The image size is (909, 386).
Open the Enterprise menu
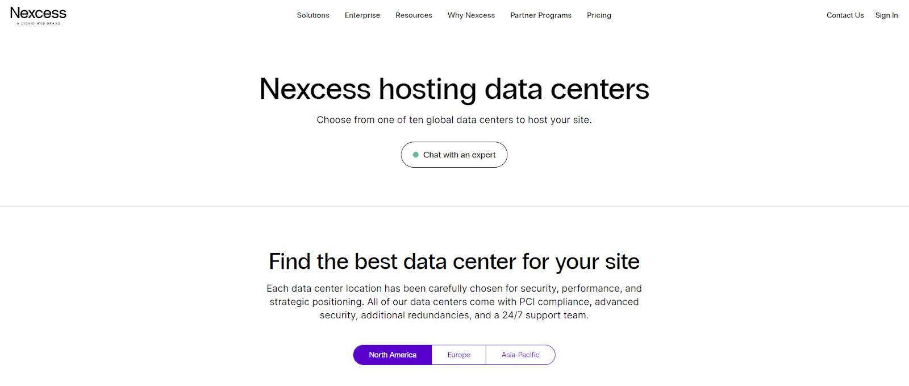[x=362, y=15]
